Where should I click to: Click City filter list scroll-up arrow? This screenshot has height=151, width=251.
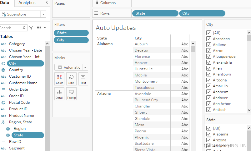(x=249, y=33)
